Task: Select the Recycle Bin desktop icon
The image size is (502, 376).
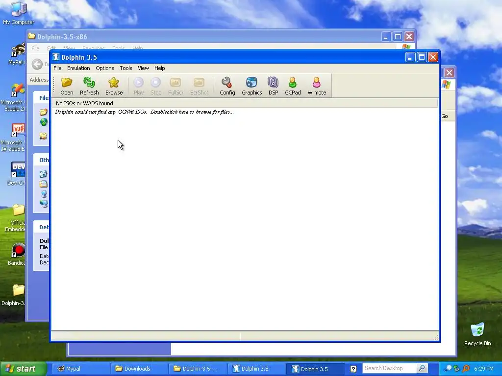Action: point(477,334)
